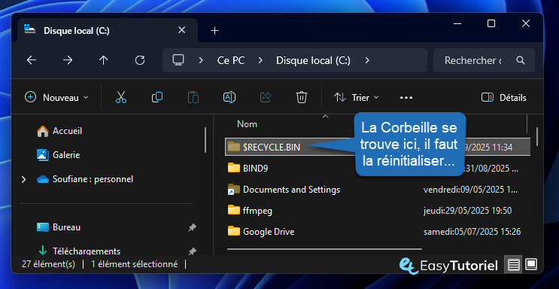Click the vendredi:09/05/2025 date cell

tap(470, 190)
